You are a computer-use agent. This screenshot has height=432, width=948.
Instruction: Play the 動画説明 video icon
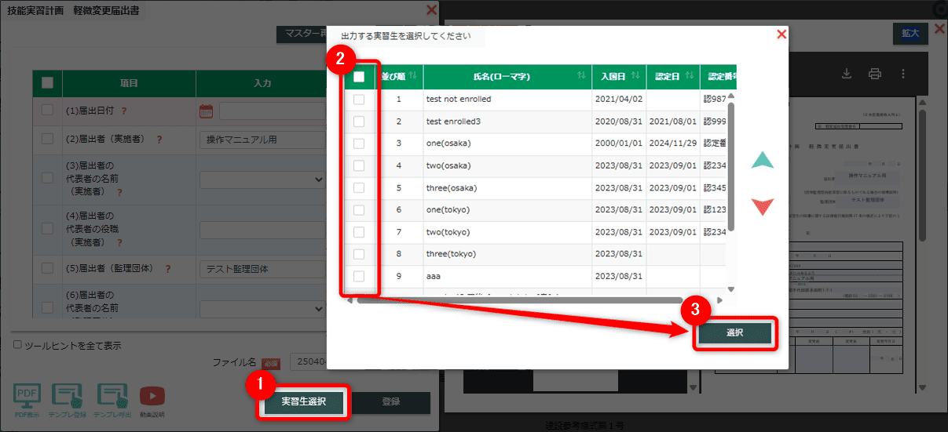click(x=152, y=397)
